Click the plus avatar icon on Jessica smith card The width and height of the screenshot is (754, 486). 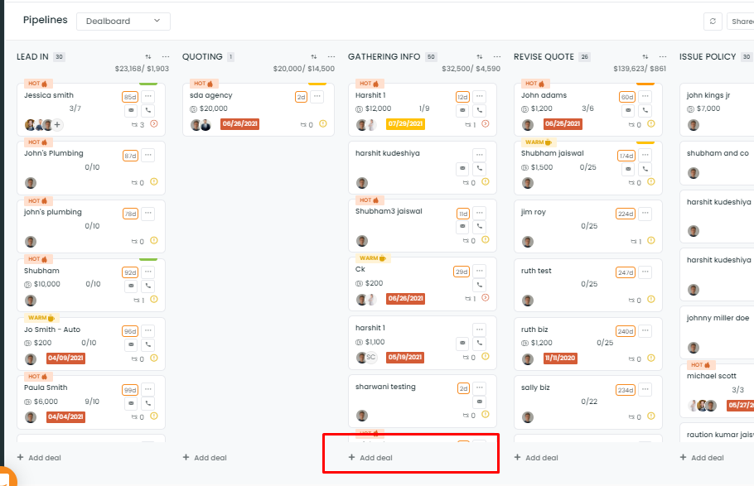click(57, 125)
